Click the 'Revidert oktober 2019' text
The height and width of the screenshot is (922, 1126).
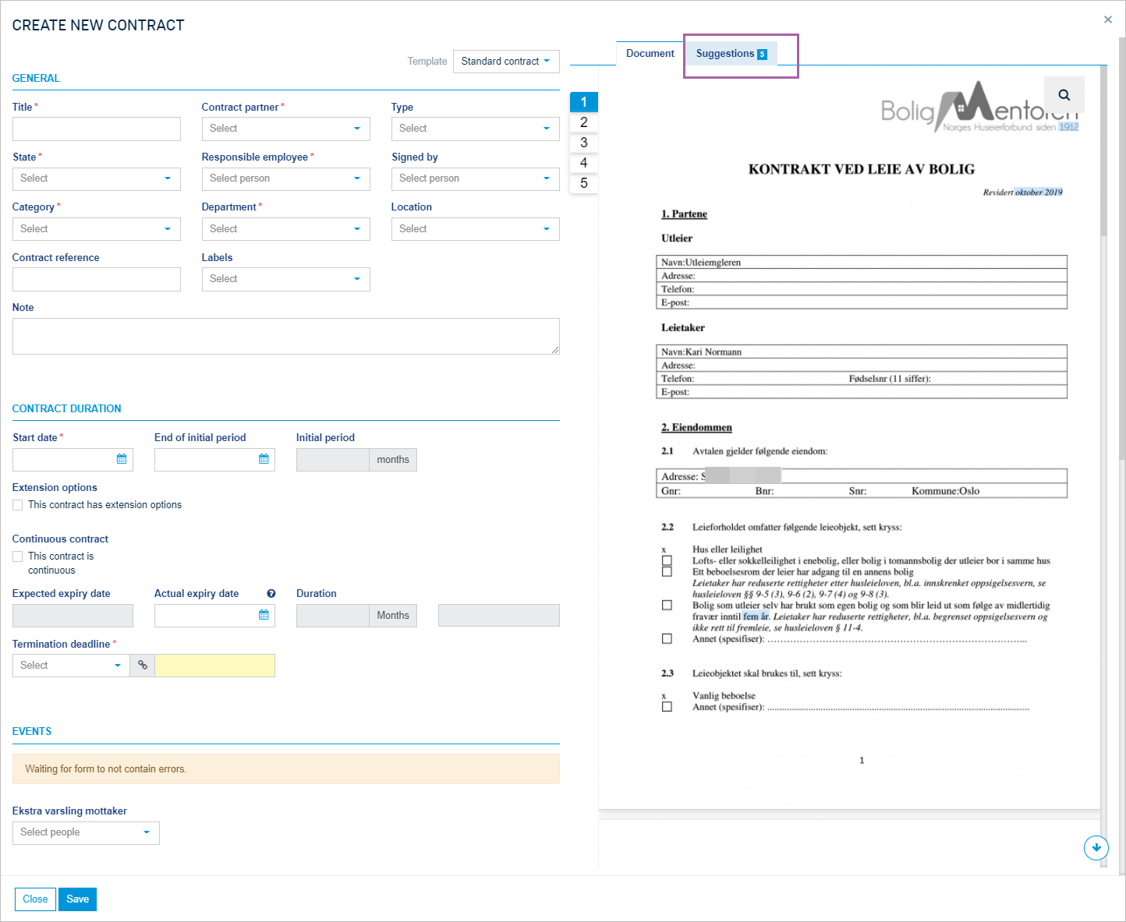[x=1022, y=192]
